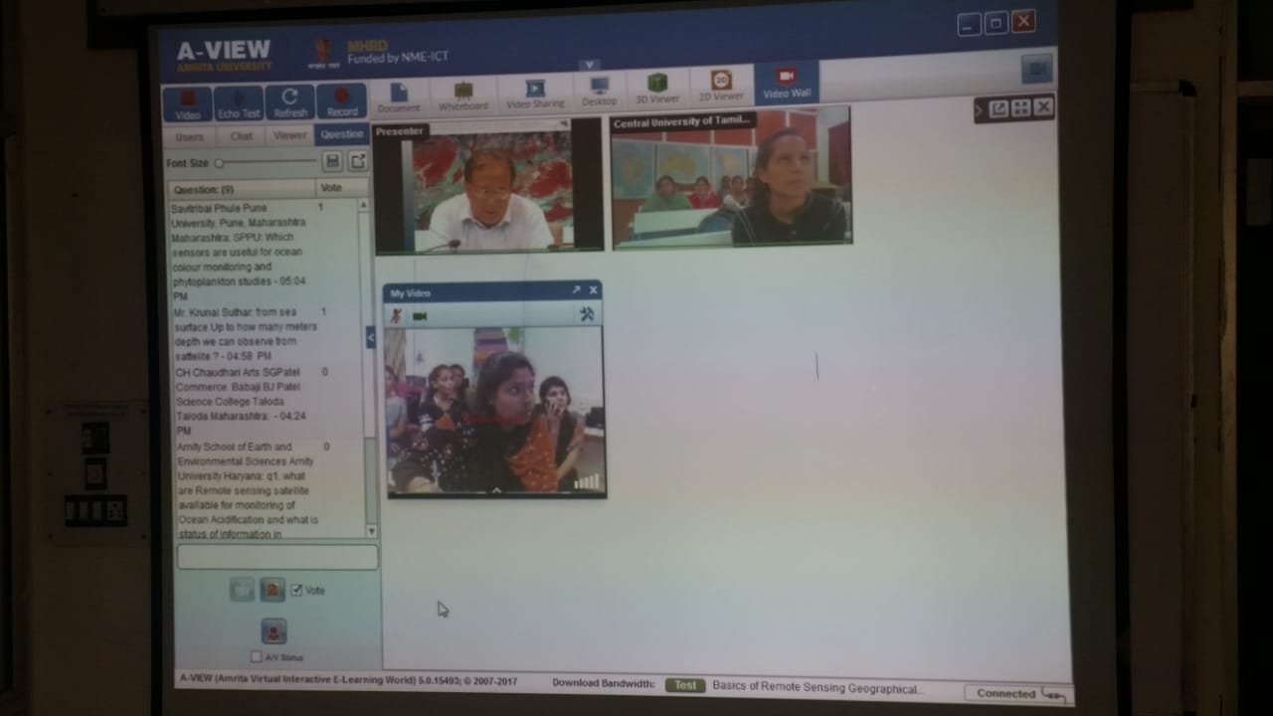Open the Desktop sharing module
The width and height of the screenshot is (1273, 716).
[x=599, y=92]
